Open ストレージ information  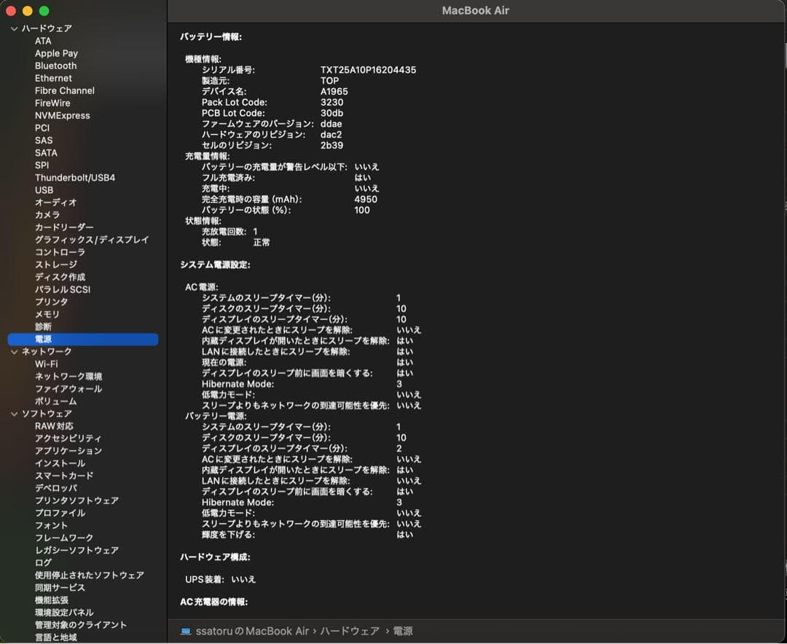[x=55, y=264]
